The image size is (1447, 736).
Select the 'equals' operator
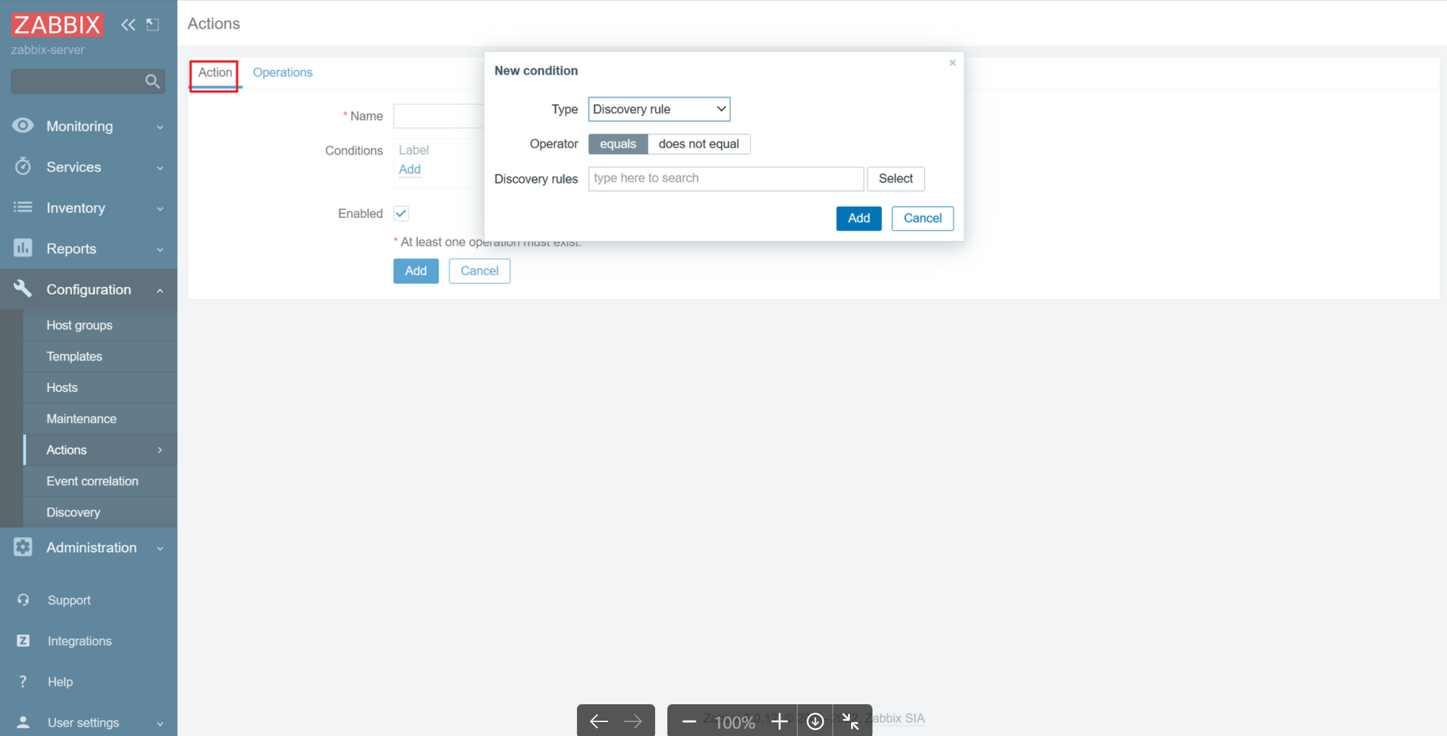(x=618, y=144)
